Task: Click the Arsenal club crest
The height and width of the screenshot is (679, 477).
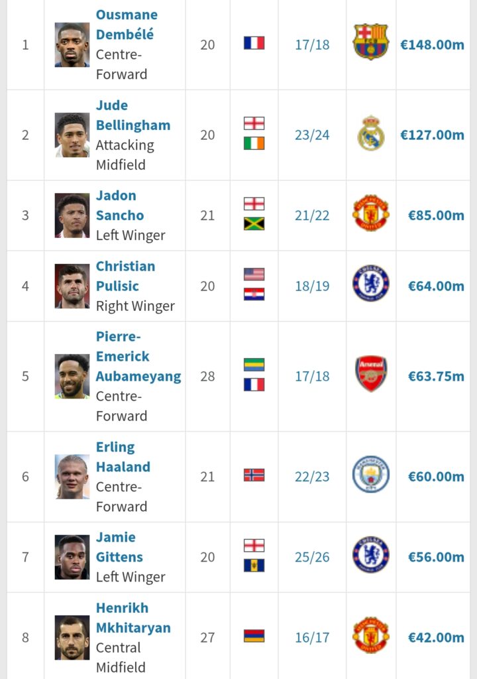Action: pyautogui.click(x=370, y=375)
